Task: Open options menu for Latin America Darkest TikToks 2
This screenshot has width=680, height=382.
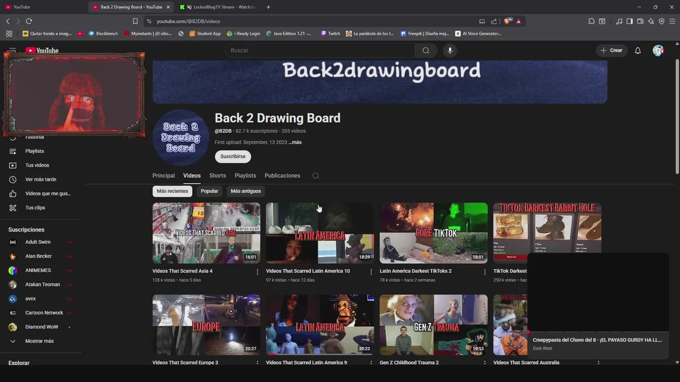Action: click(x=484, y=272)
